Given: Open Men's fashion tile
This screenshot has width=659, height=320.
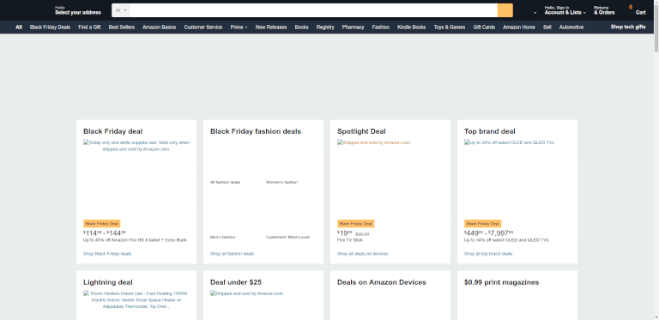Looking at the screenshot, I should click(x=223, y=238).
